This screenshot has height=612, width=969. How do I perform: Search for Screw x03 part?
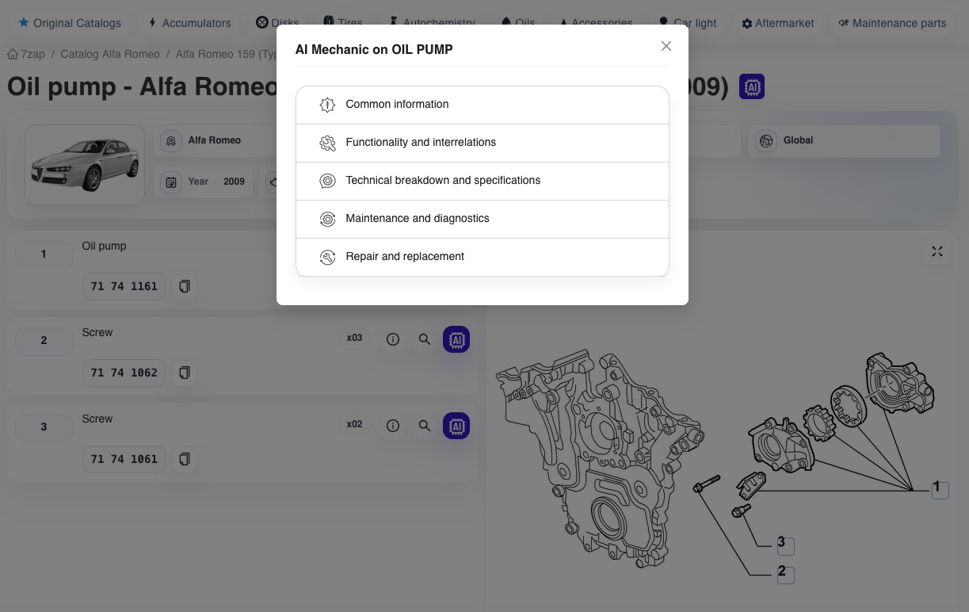(x=425, y=339)
